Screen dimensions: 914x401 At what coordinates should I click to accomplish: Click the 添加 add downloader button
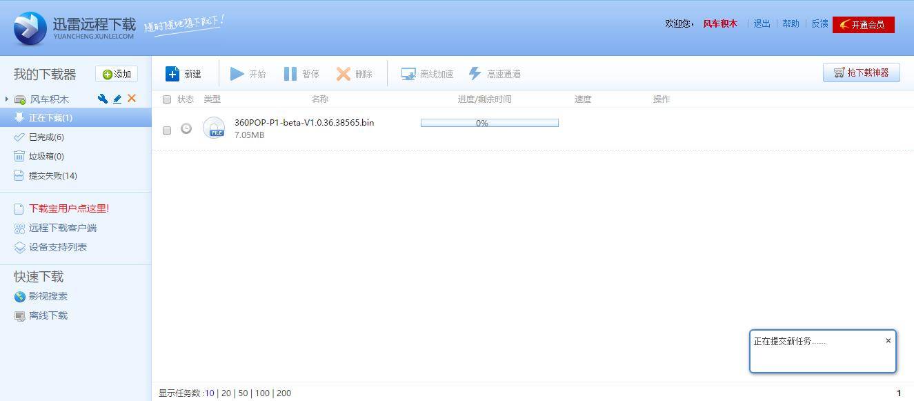coord(117,74)
